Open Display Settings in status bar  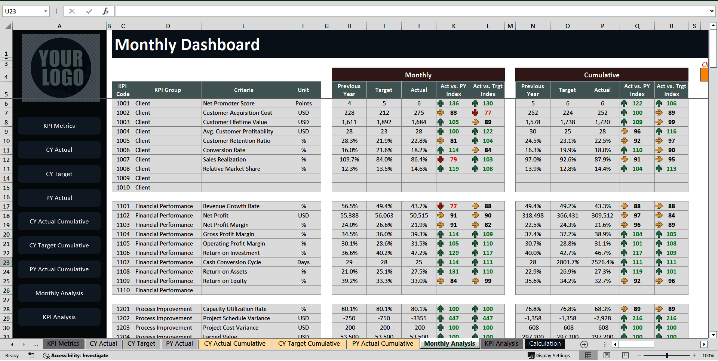click(x=549, y=355)
